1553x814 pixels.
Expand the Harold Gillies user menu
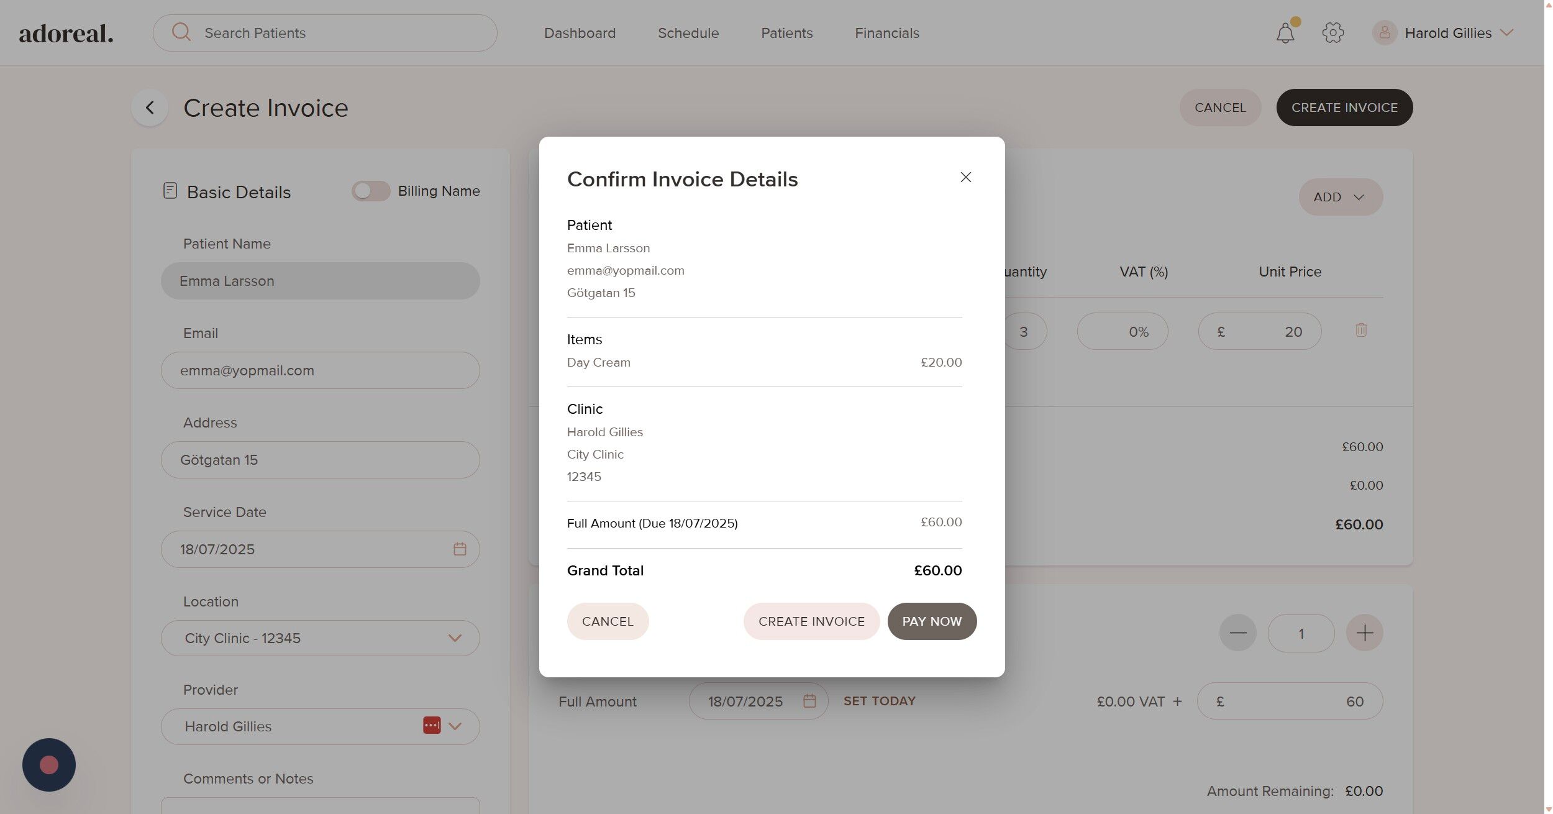tap(1507, 33)
